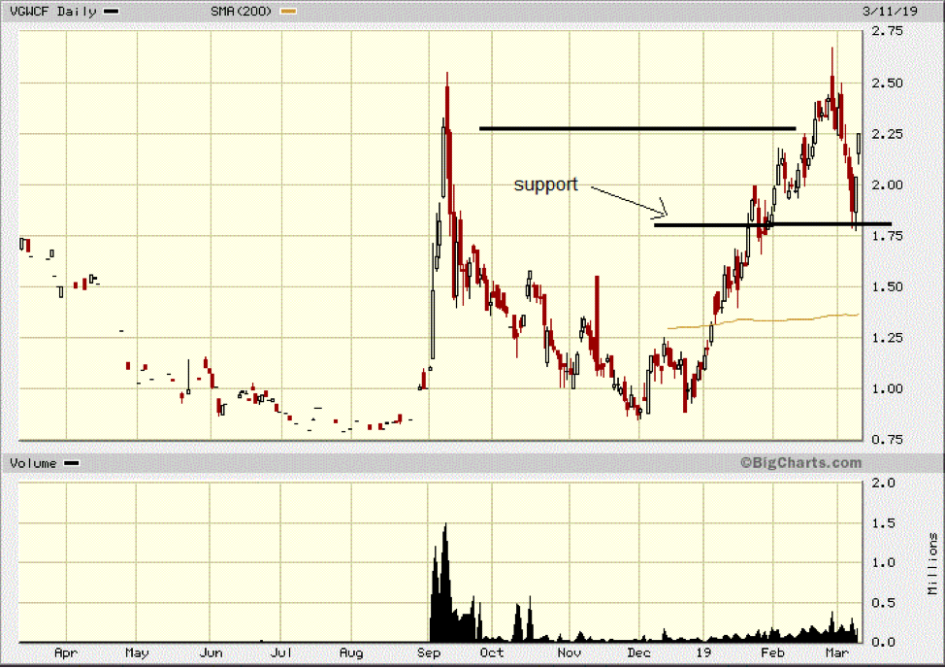Click the 2.00 price axis label
Screen dimensions: 945x669
887,185
